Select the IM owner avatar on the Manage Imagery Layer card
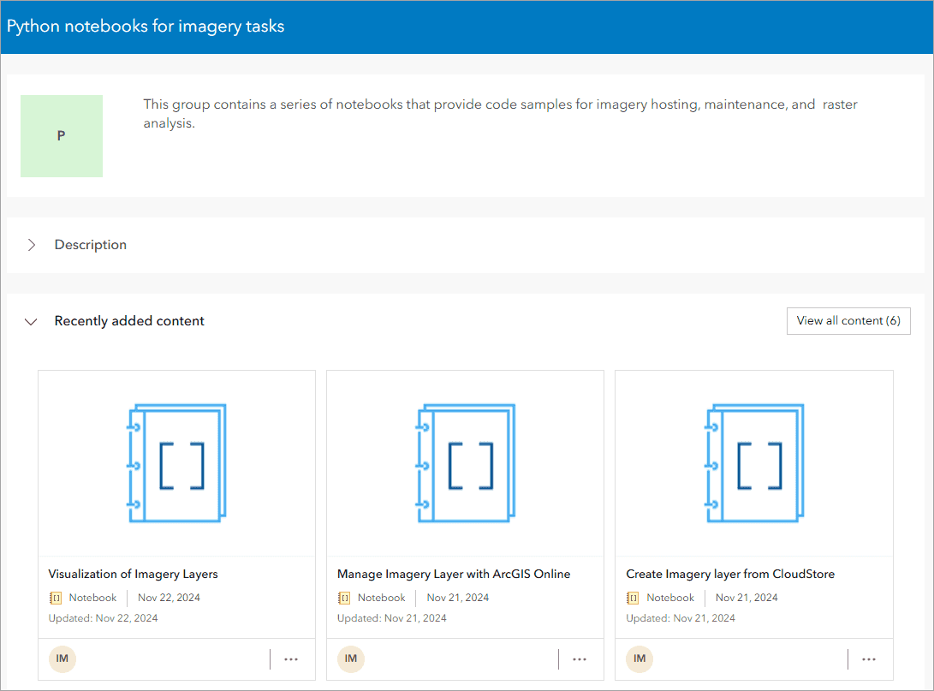 point(350,659)
